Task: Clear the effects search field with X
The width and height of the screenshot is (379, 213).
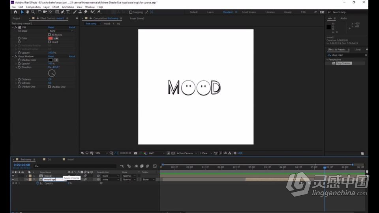Action: tap(366, 55)
